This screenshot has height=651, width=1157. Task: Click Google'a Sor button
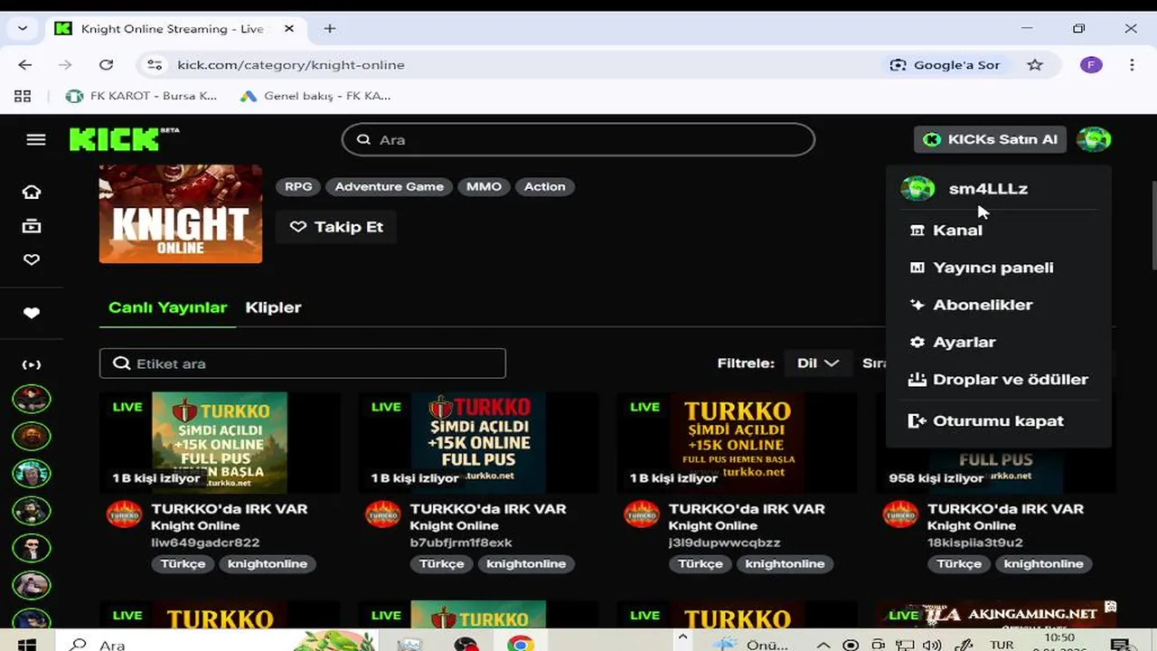tap(945, 65)
